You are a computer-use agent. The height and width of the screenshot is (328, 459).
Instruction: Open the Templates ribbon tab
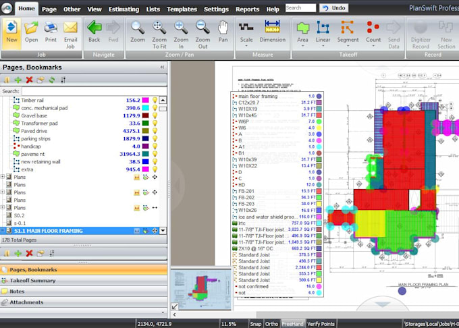[182, 9]
